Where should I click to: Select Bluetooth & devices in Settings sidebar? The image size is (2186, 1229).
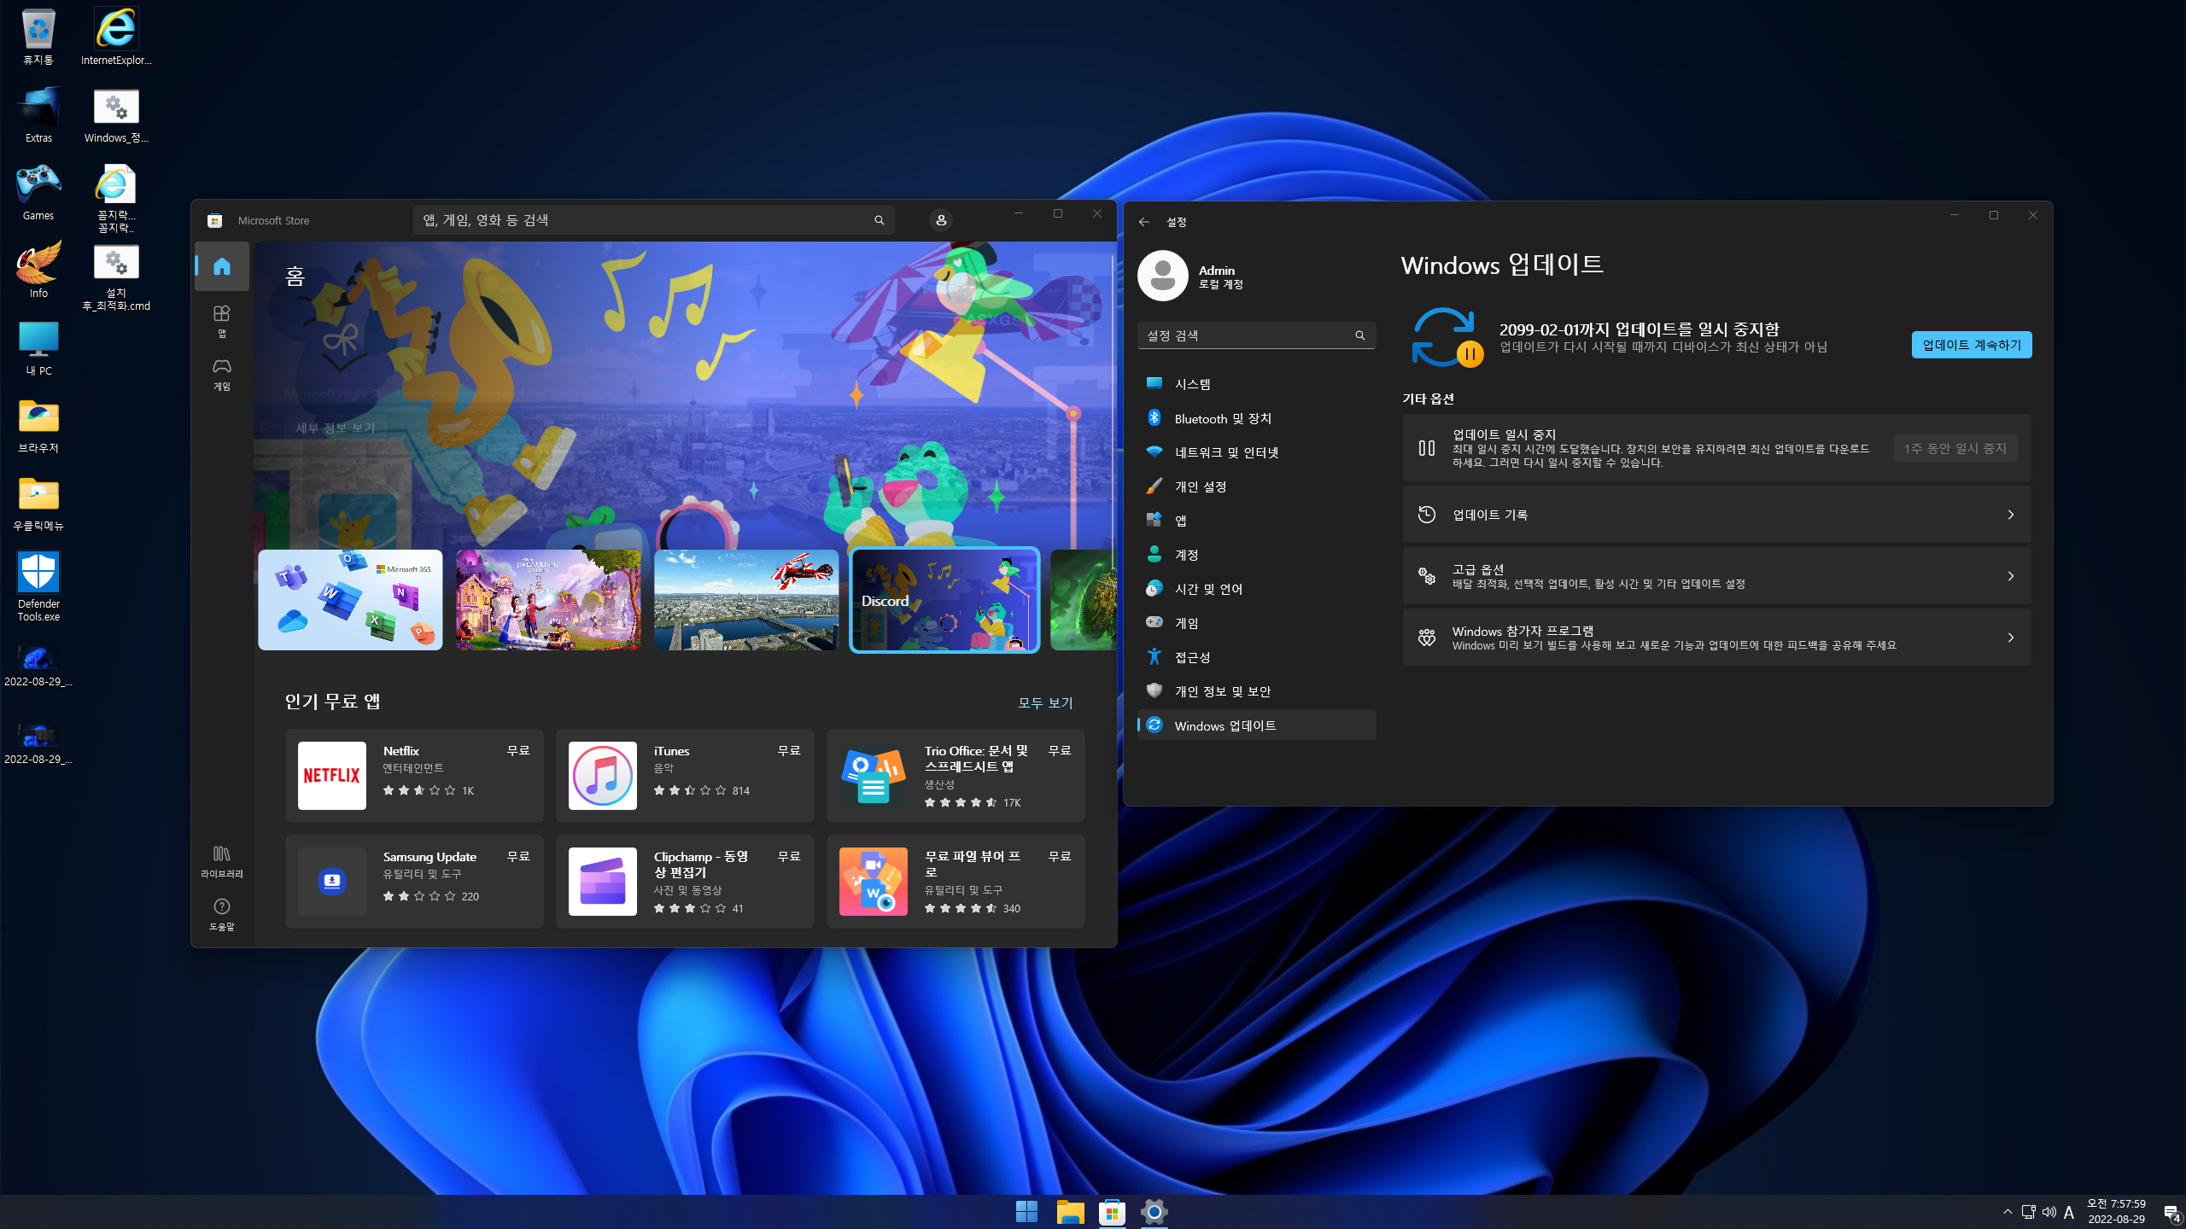click(x=1222, y=418)
